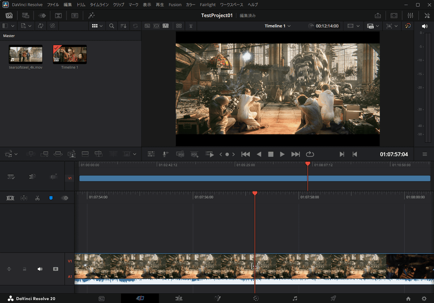Image resolution: width=434 pixels, height=303 pixels.
Task: Toggle the lock playhead timeline icon
Action: (x=24, y=198)
